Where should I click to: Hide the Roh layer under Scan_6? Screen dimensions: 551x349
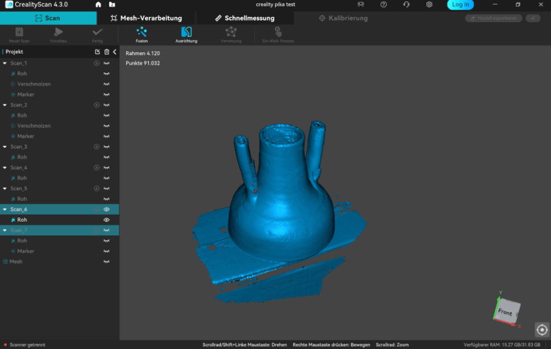coord(106,220)
